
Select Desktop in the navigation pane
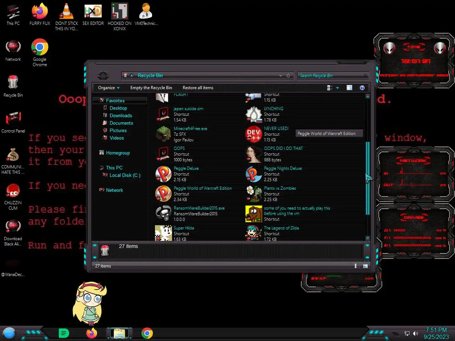point(118,108)
